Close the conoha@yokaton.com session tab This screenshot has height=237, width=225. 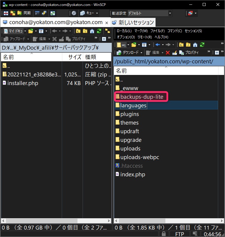(x=107, y=23)
